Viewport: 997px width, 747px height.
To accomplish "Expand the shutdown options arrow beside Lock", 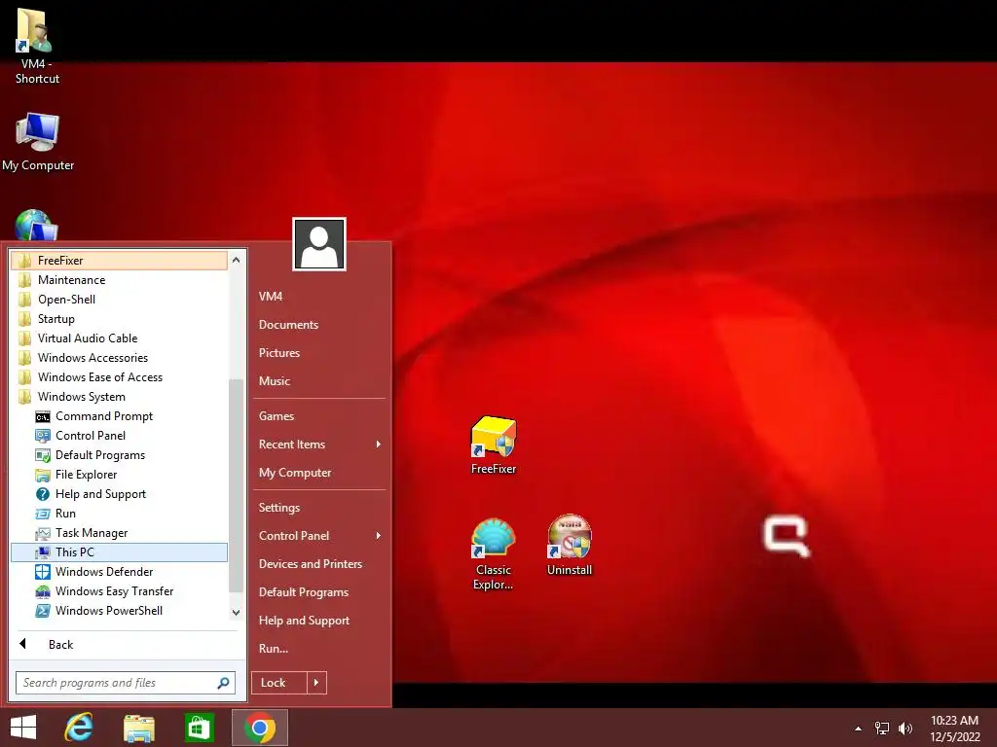I will [x=316, y=683].
